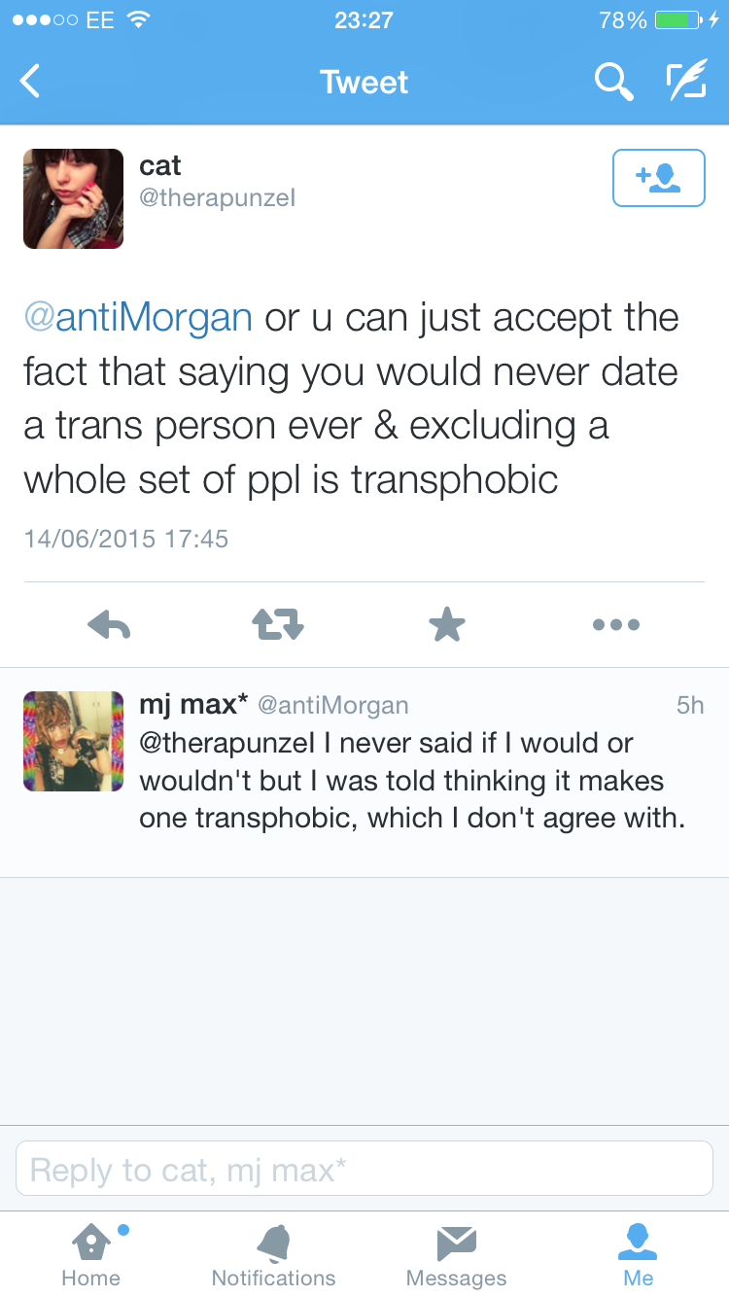Viewport: 729px width, 1297px height.
Task: Focus the Reply to cat text field
Action: click(x=364, y=1169)
